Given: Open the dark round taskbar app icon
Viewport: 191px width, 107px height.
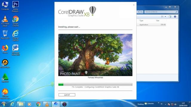Looking at the screenshot, I should click(x=64, y=104).
